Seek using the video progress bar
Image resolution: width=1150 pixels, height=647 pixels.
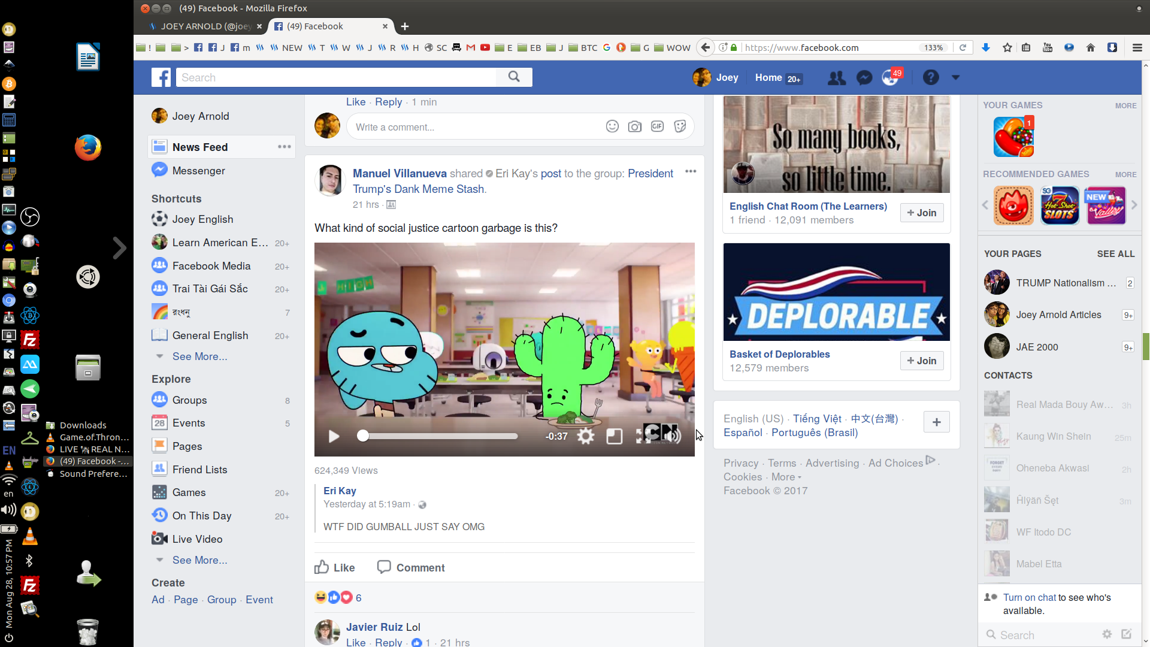pyautogui.click(x=437, y=436)
